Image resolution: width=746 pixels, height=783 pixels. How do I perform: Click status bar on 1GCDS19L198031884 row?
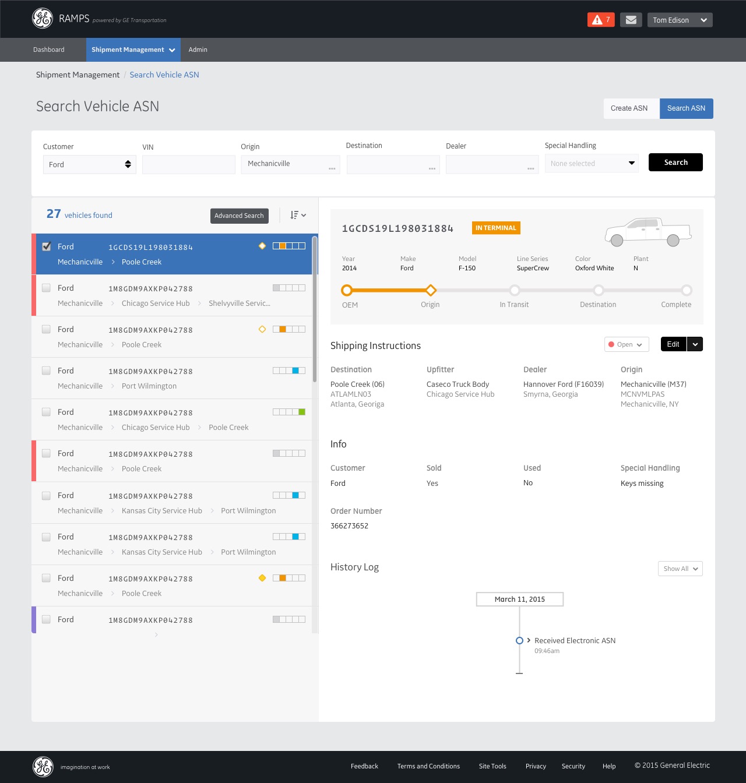pos(289,246)
